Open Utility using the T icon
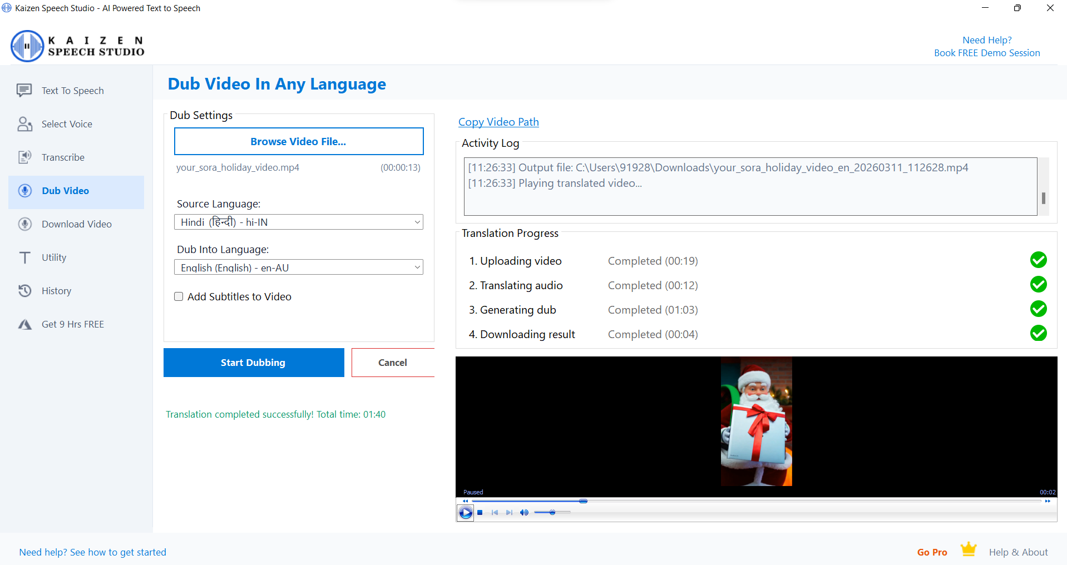Image resolution: width=1067 pixels, height=565 pixels. click(x=24, y=257)
